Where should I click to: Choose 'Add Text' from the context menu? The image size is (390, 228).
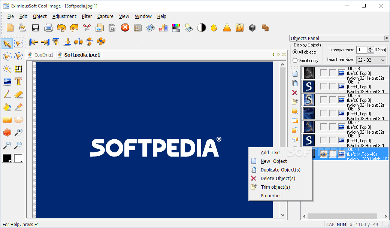tap(280, 152)
